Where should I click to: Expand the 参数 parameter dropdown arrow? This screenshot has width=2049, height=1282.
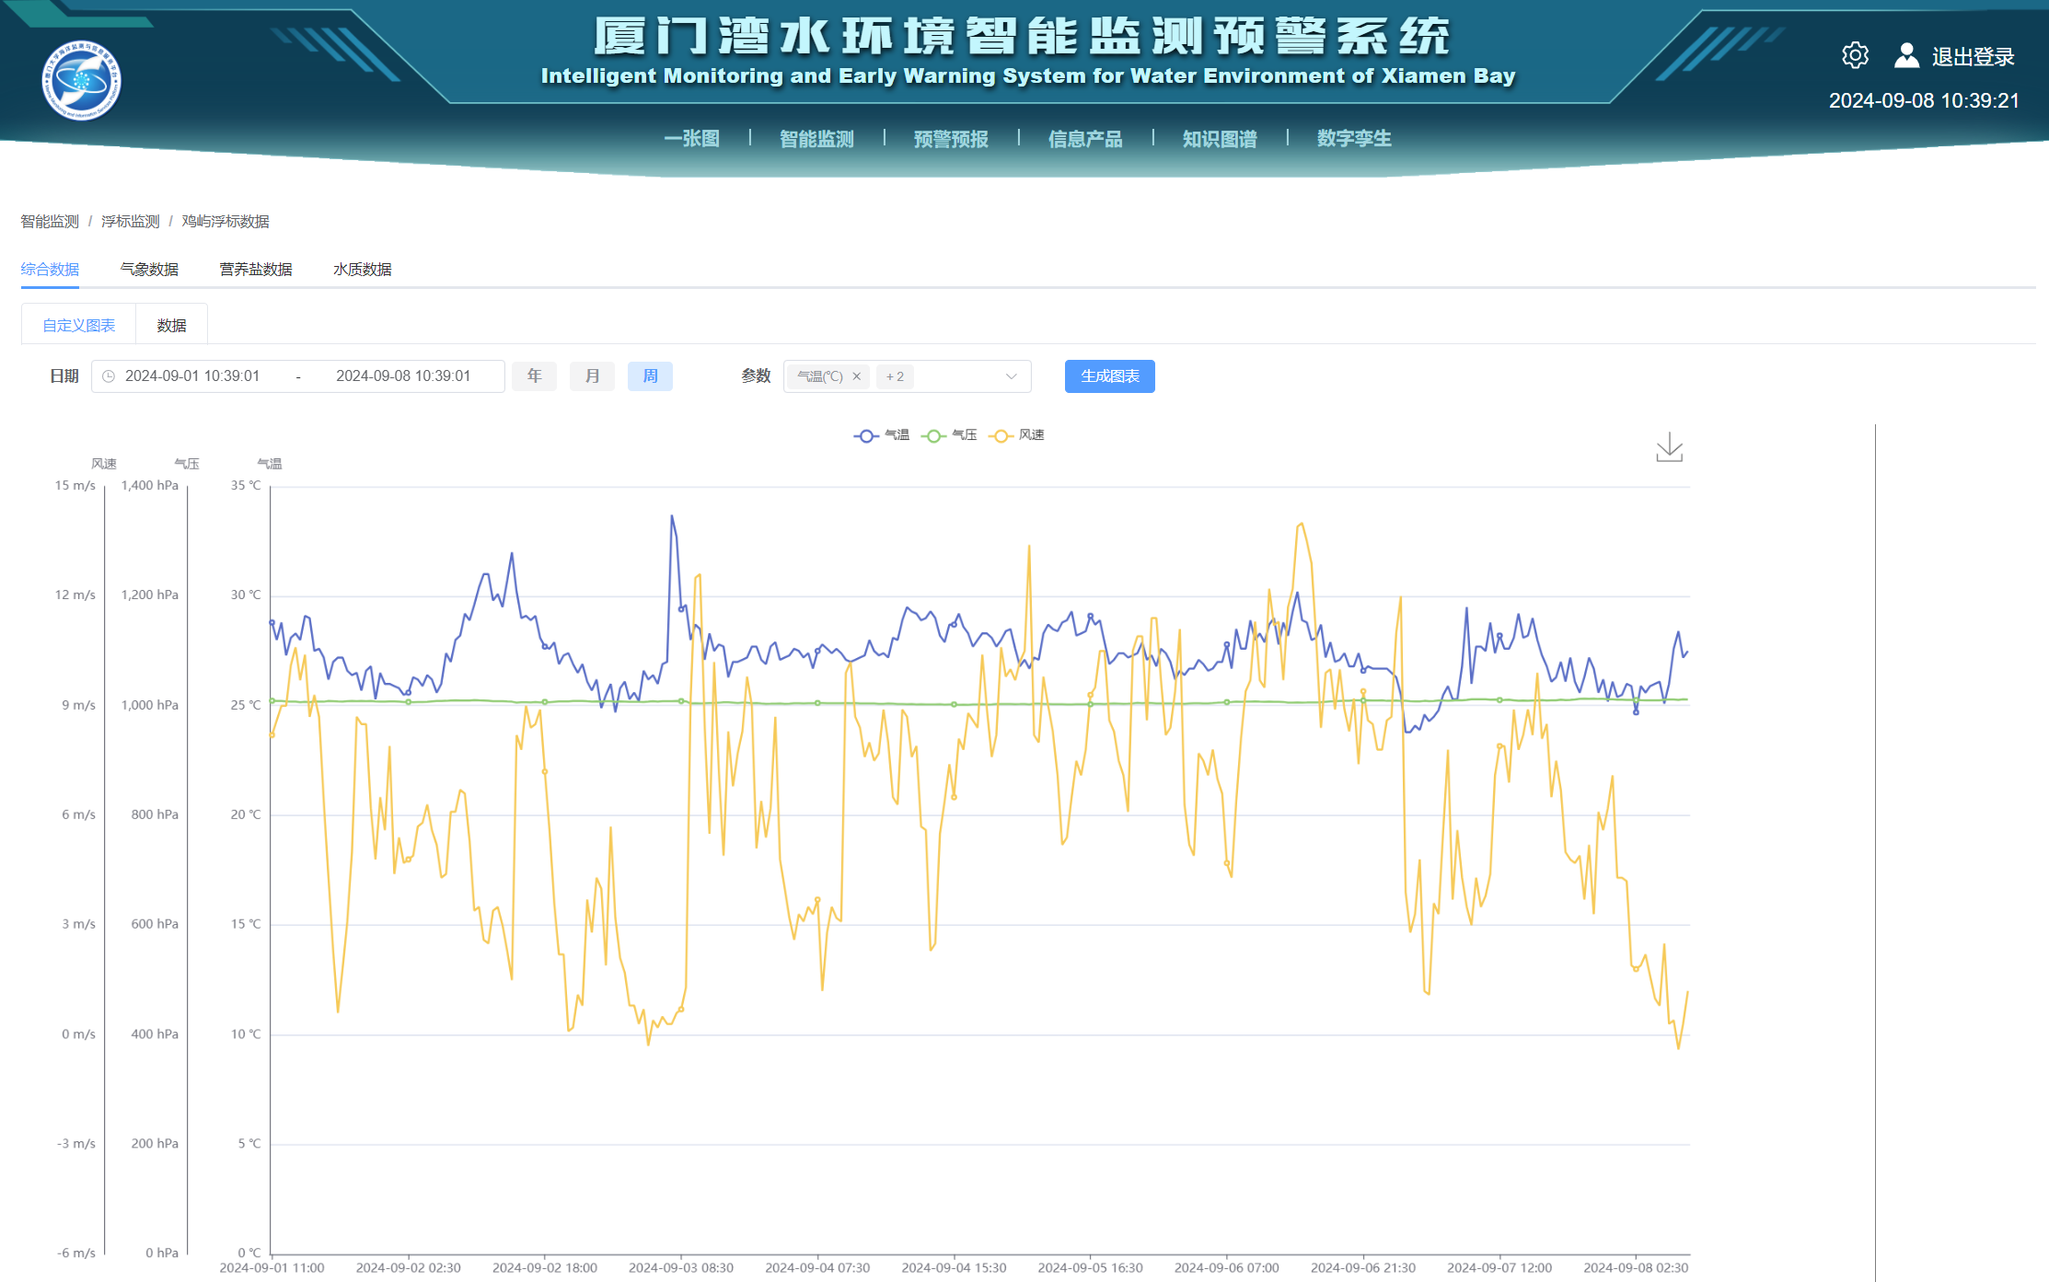[1011, 376]
